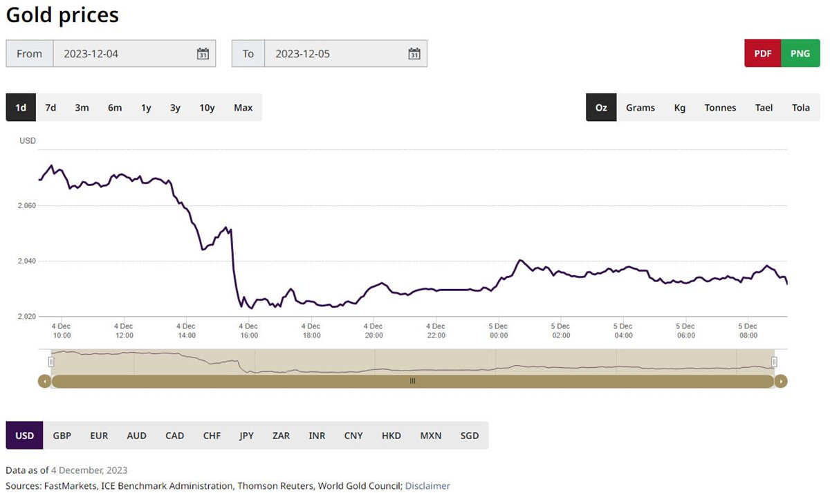
Task: Click the navigator scrollbar center grip
Action: 412,381
